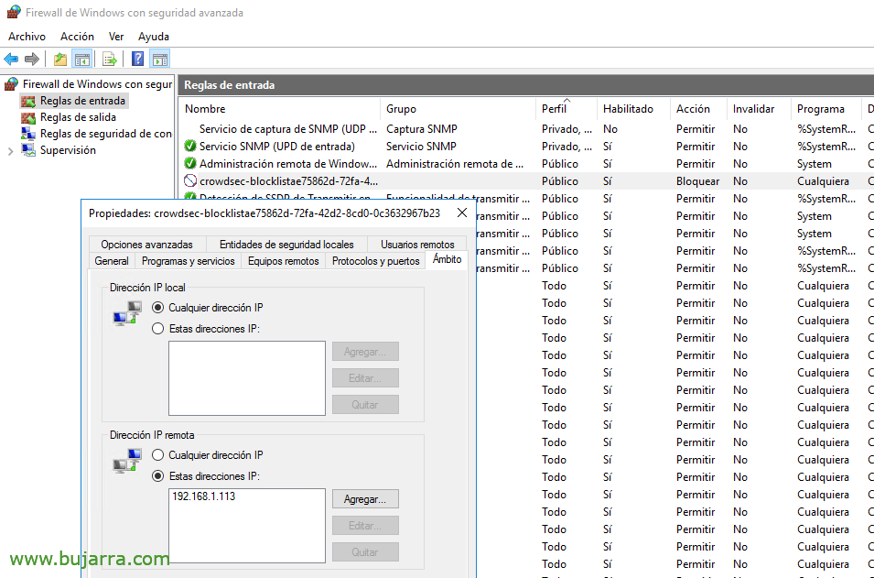Click the firewall icon in the title bar
874x578 pixels.
pyautogui.click(x=14, y=12)
